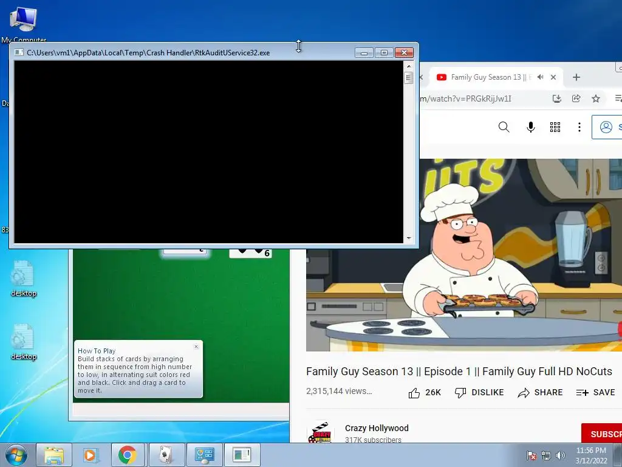Bookmark this page with the star icon
622x467 pixels.
click(x=596, y=99)
